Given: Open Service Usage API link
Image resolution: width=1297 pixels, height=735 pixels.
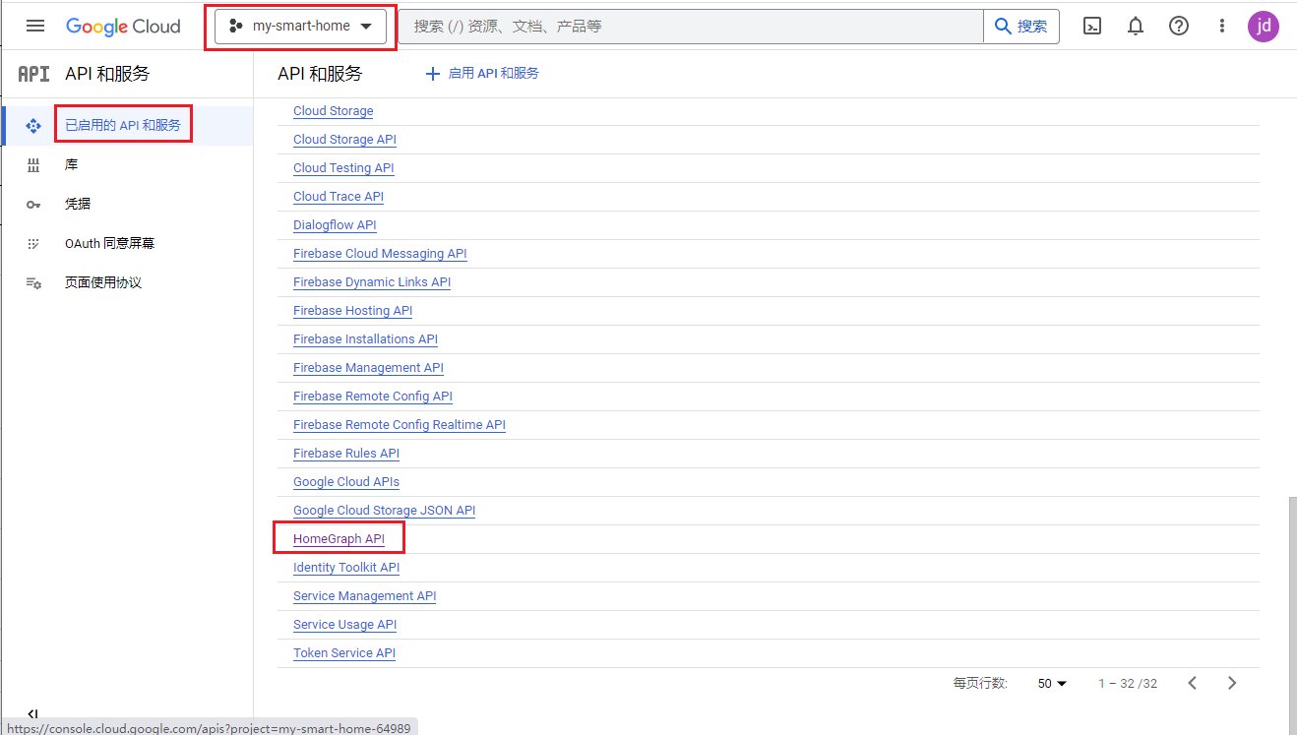Looking at the screenshot, I should pos(344,625).
